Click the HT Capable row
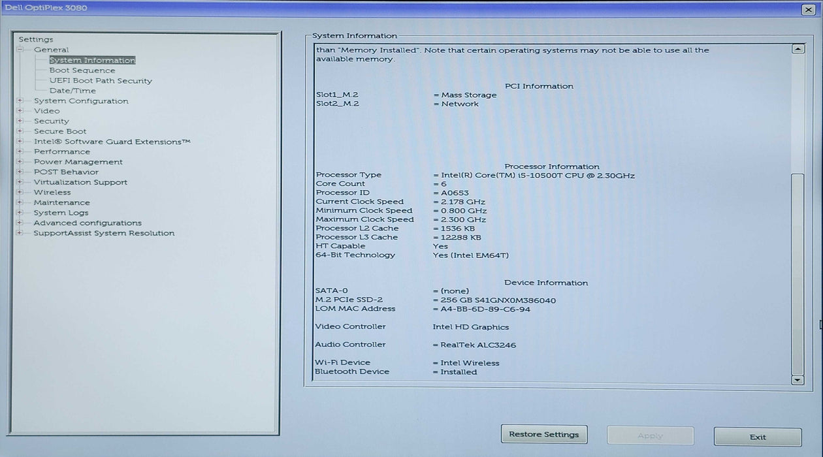This screenshot has height=457, width=823. coord(382,246)
